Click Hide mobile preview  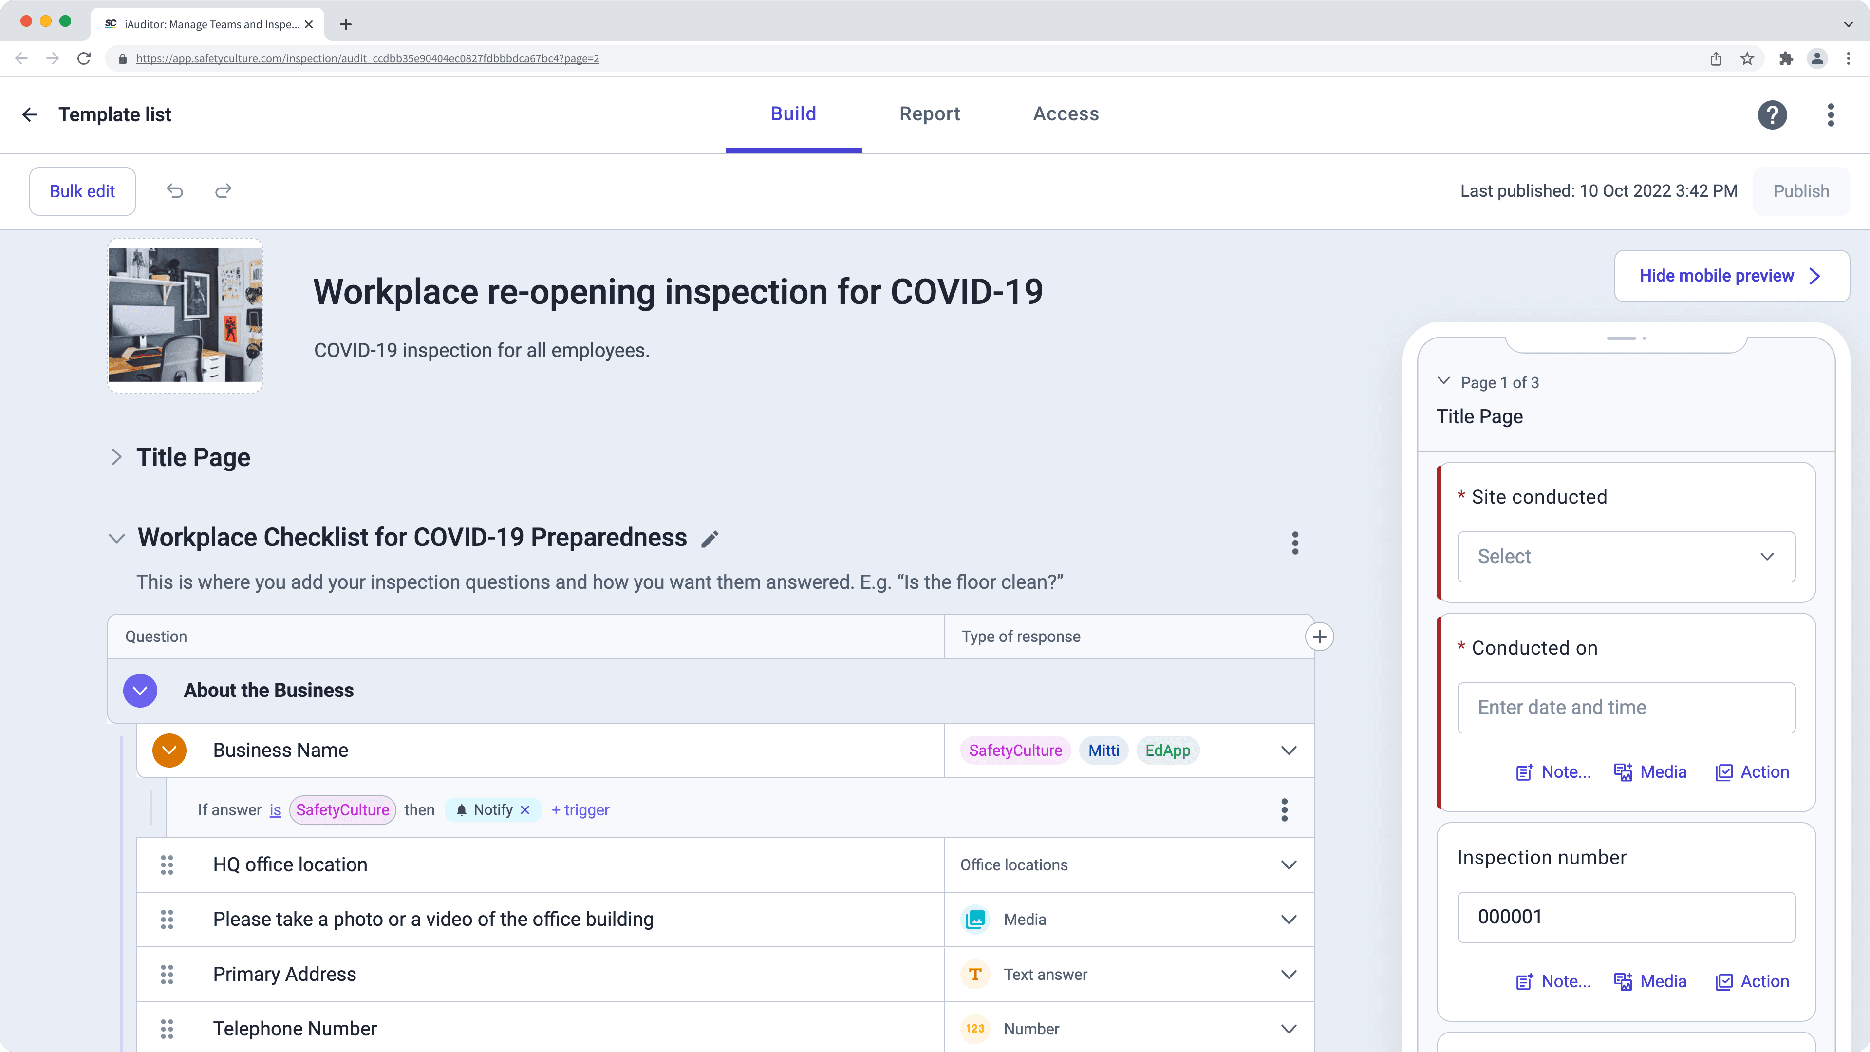click(x=1732, y=276)
